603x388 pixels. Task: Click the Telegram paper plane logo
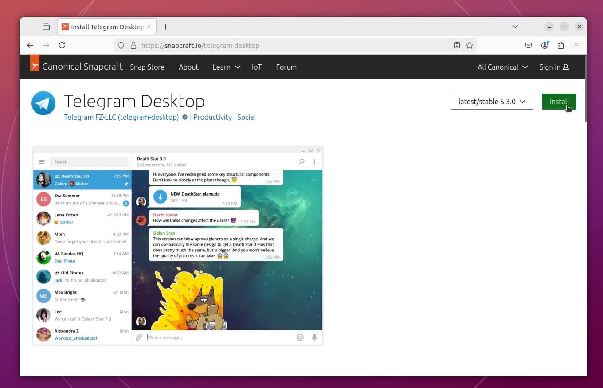click(x=43, y=103)
